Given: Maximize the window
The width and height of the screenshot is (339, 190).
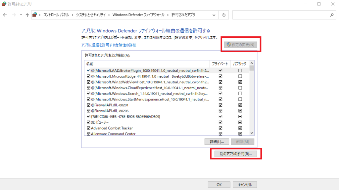Looking at the screenshot, I should [x=319, y=4].
